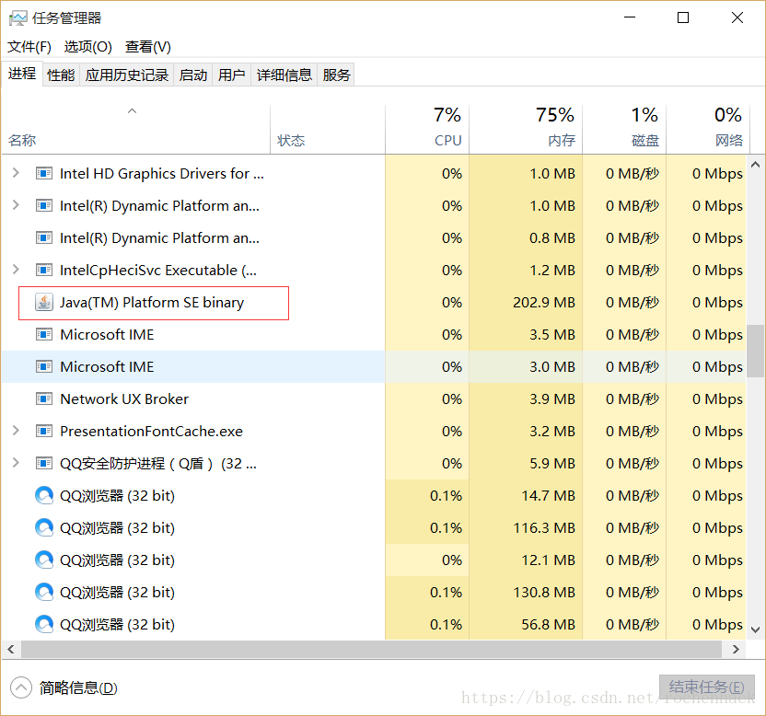Click the QQ浏览器 icon in the 12.1 MB row
This screenshot has width=766, height=716.
click(44, 560)
